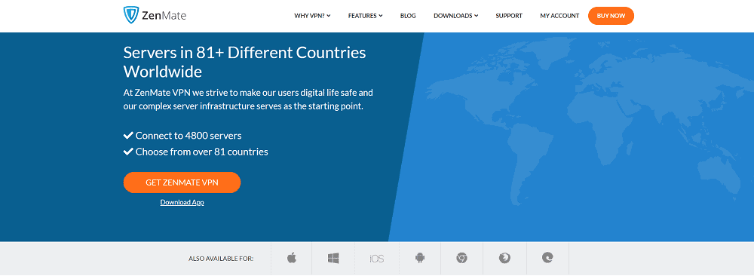Select the Android robot icon
This screenshot has height=276, width=754.
[x=420, y=258]
